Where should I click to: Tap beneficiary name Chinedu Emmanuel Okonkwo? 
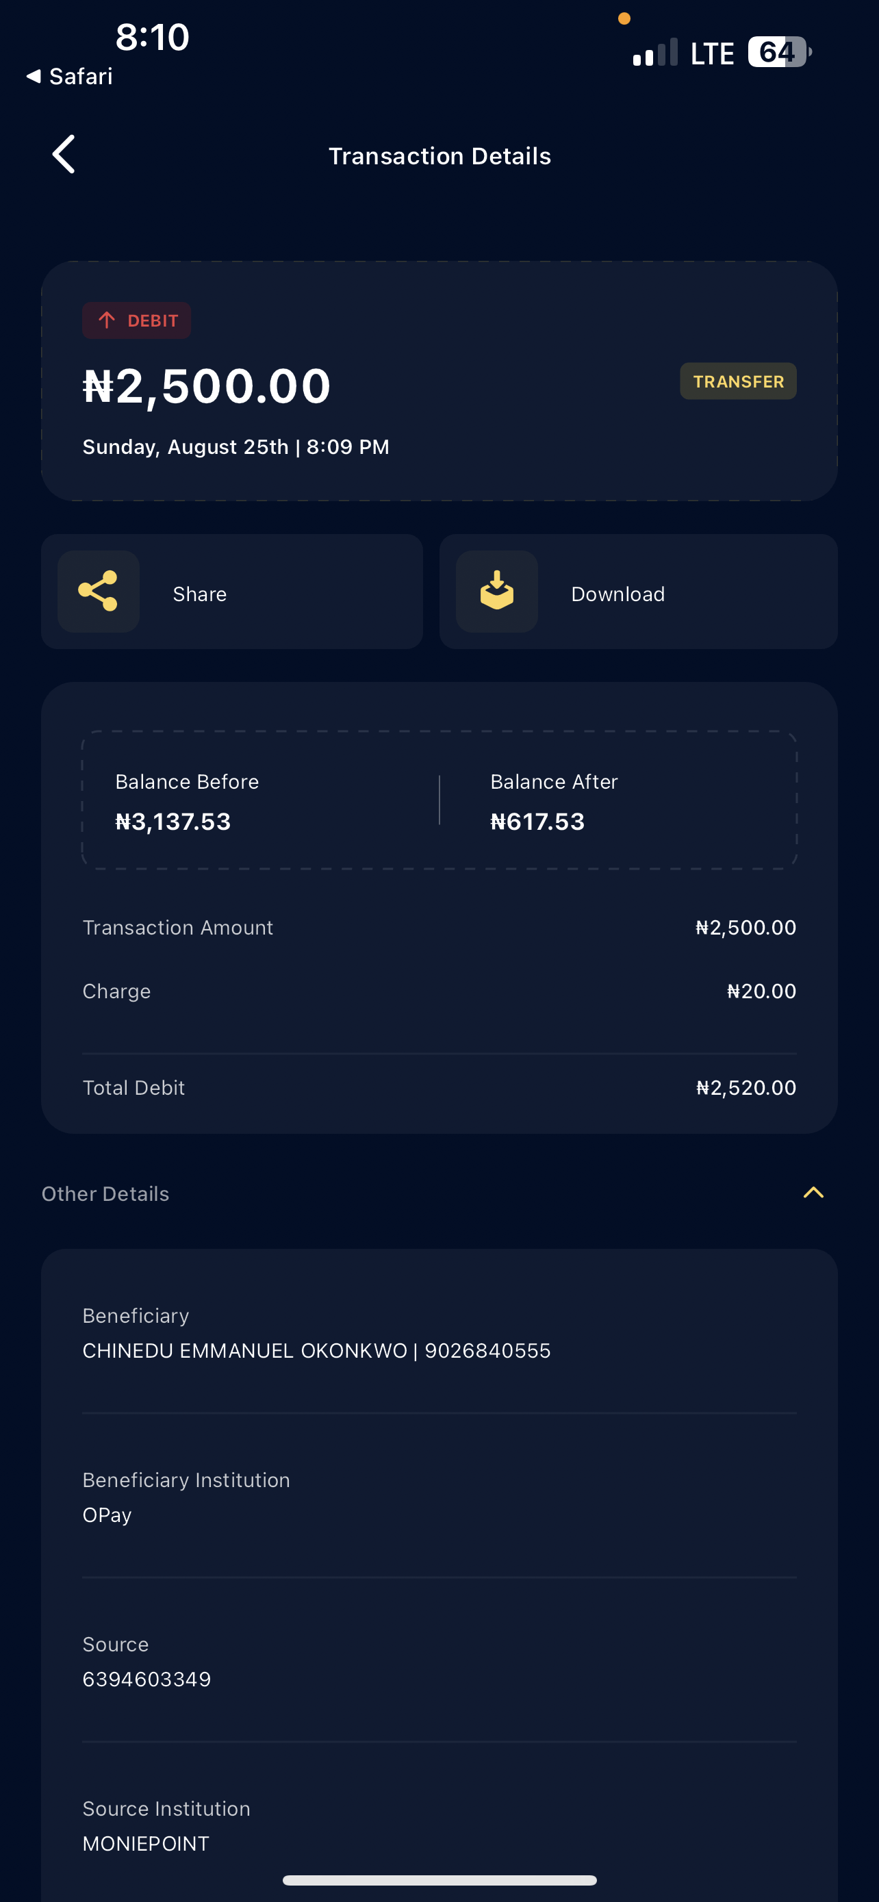tap(244, 1350)
